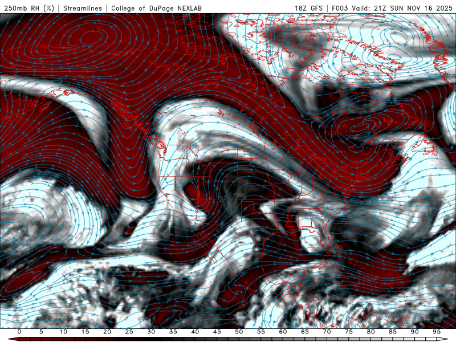The height and width of the screenshot is (342, 456).
Task: Click the '250mb RH (%)' title text
Action: [x=29, y=8]
